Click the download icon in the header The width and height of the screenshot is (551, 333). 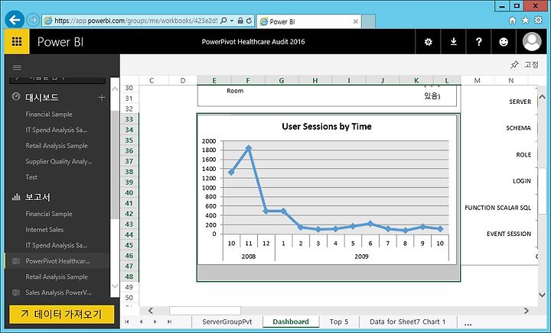[453, 42]
